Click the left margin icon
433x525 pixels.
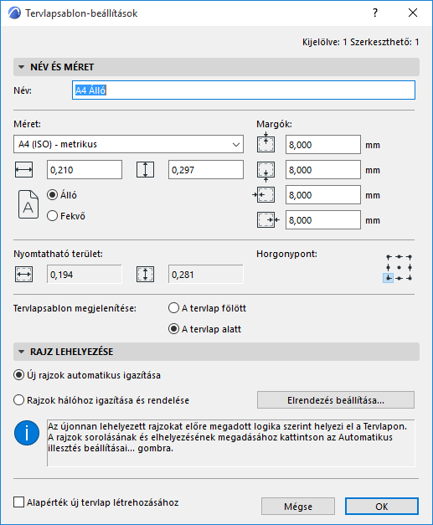click(x=264, y=195)
